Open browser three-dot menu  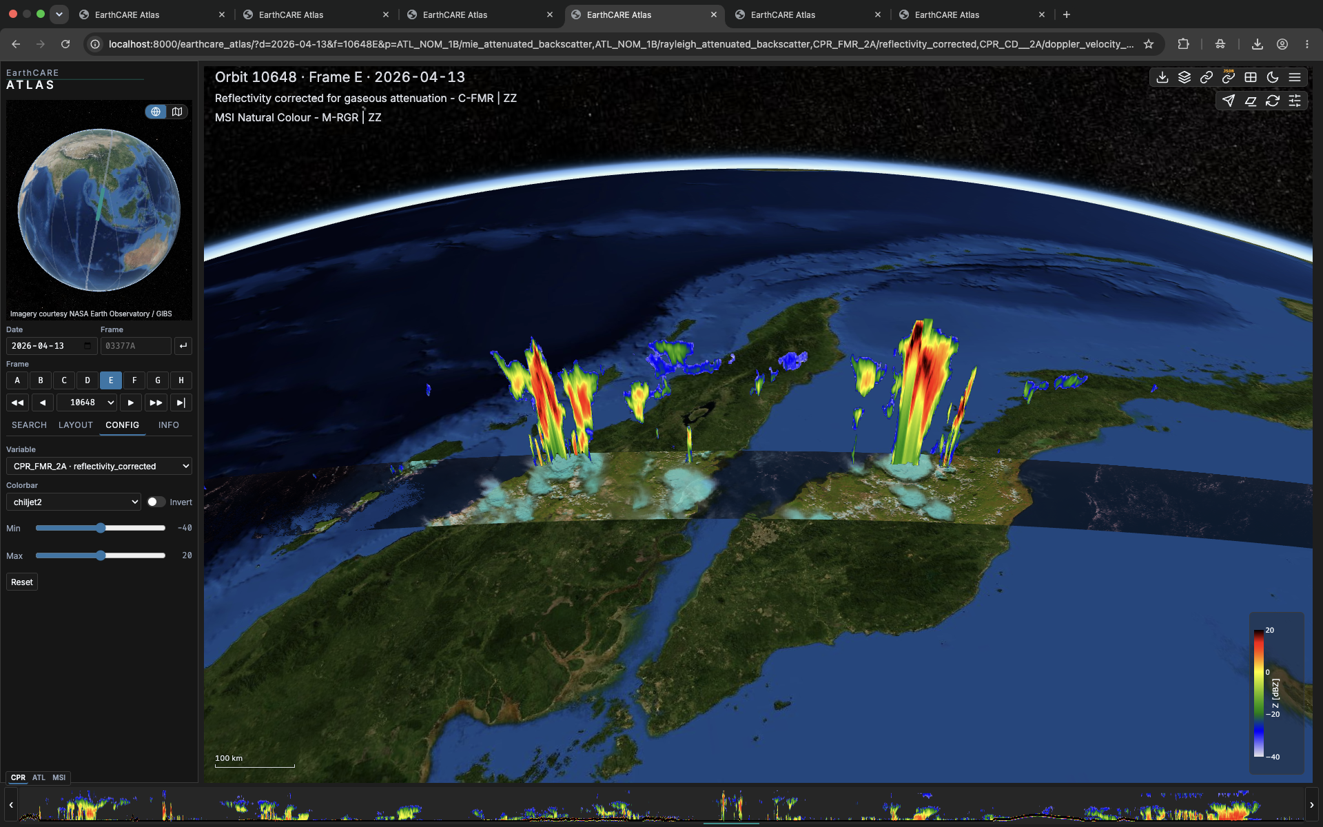coord(1307,44)
